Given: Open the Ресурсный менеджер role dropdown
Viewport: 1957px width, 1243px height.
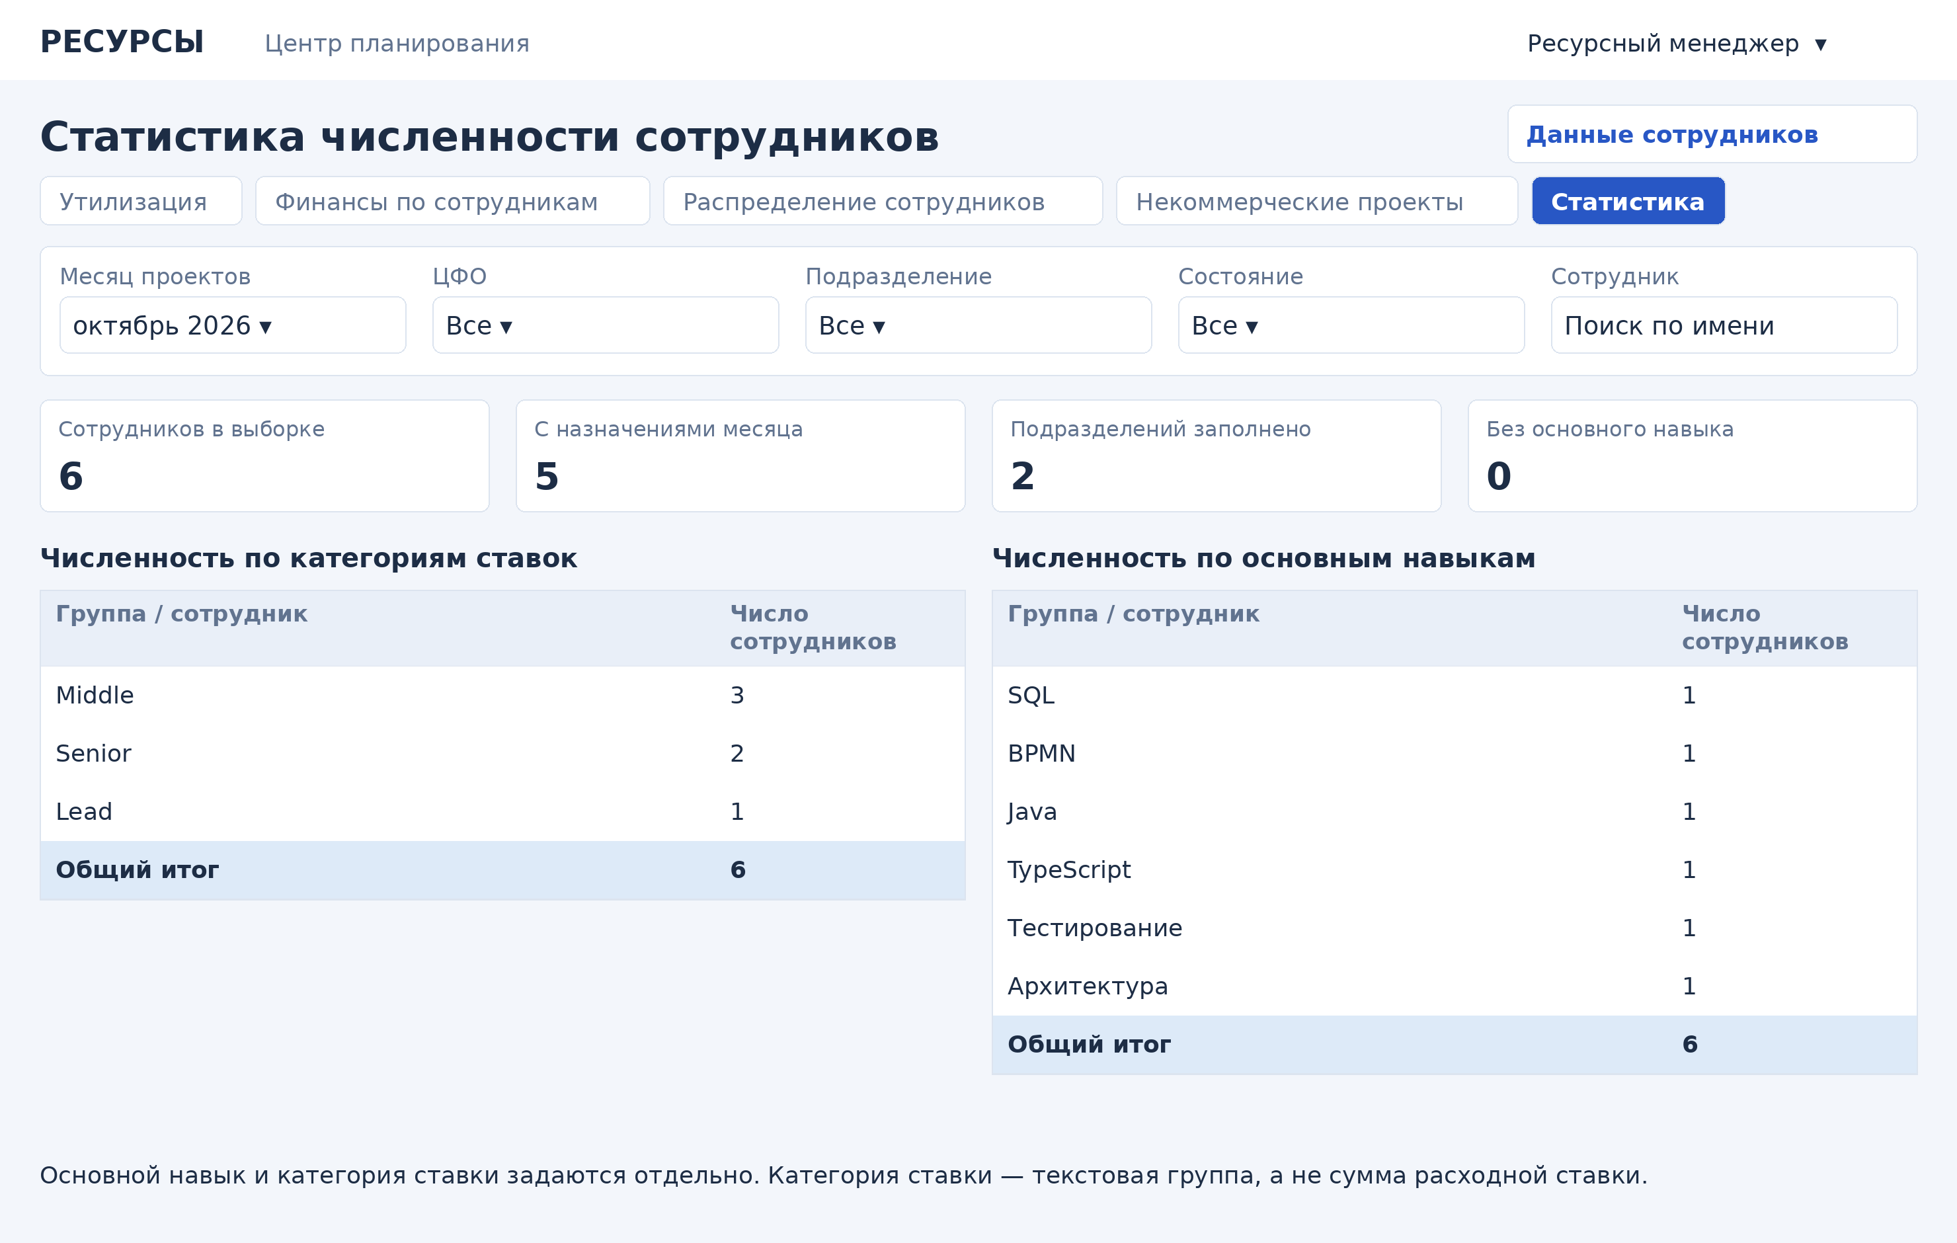Looking at the screenshot, I should 1677,43.
